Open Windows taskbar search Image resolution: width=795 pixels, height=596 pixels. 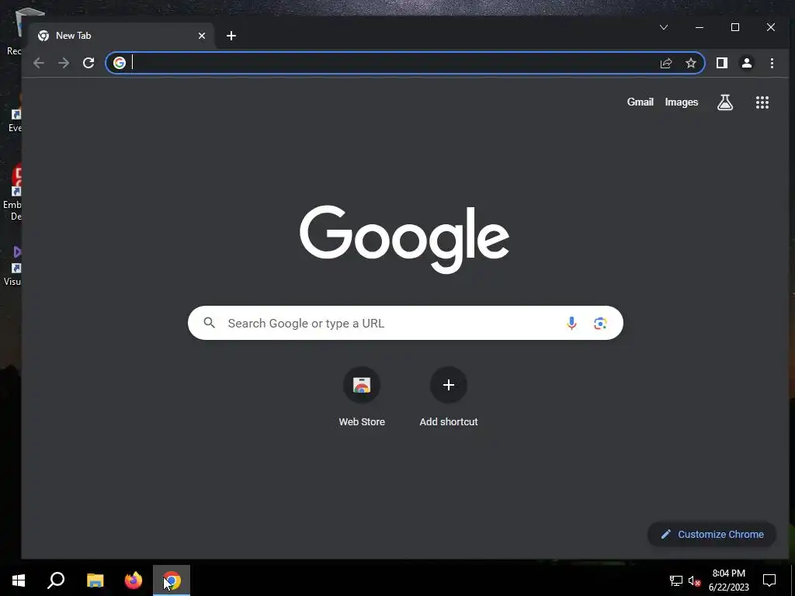click(56, 580)
